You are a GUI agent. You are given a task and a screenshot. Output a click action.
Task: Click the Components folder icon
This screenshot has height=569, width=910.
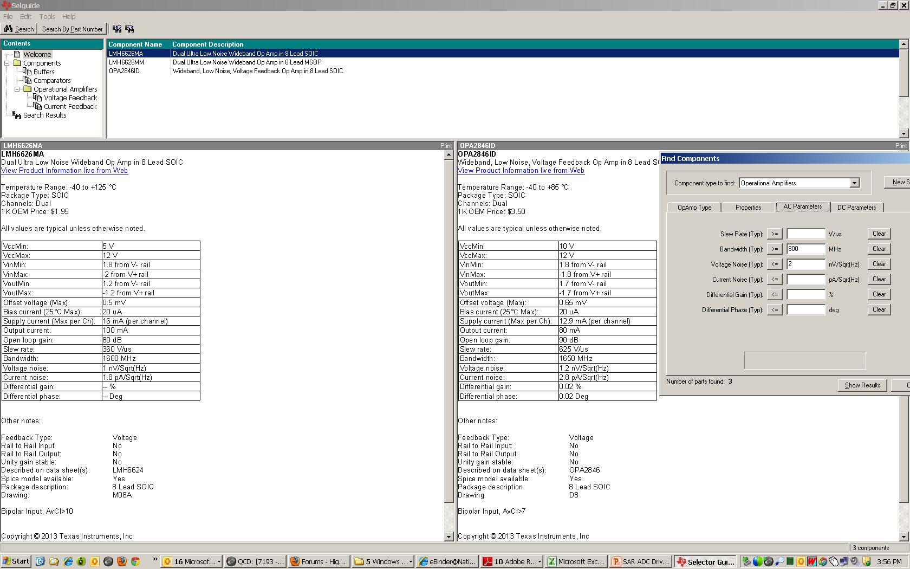pos(17,63)
